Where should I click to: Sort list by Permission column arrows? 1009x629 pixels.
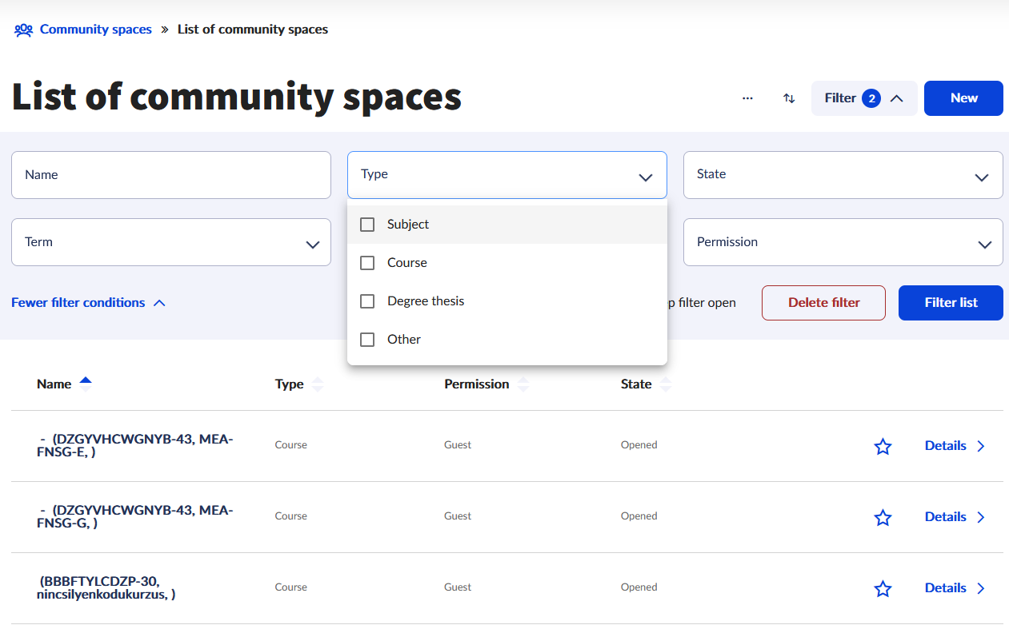(x=523, y=384)
